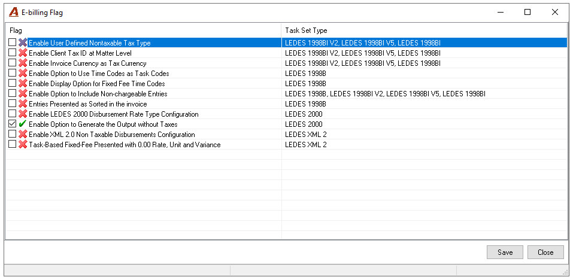
Task: Select 'Enable Option to Include Non-chargeable Entries' text
Action: pyautogui.click(x=98, y=94)
